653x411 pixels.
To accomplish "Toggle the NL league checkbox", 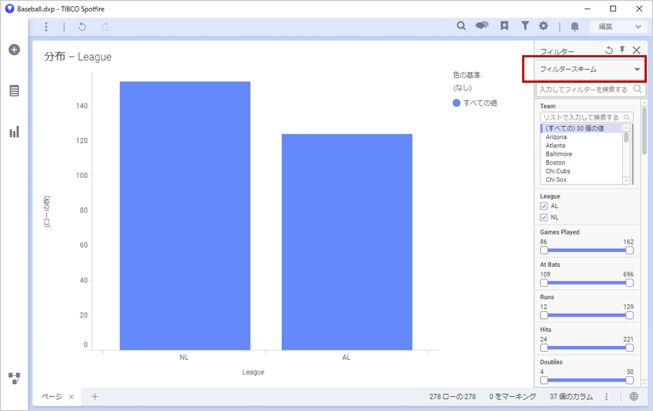I will point(544,217).
